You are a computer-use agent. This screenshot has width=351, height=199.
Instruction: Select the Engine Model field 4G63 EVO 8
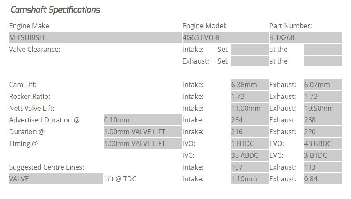click(x=225, y=37)
